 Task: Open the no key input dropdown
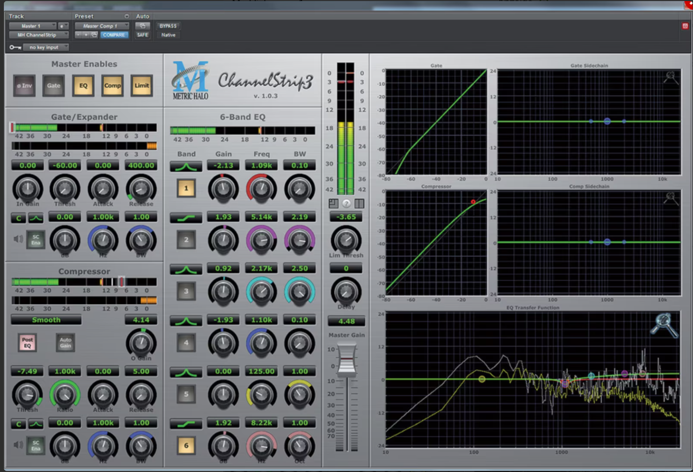coord(45,47)
